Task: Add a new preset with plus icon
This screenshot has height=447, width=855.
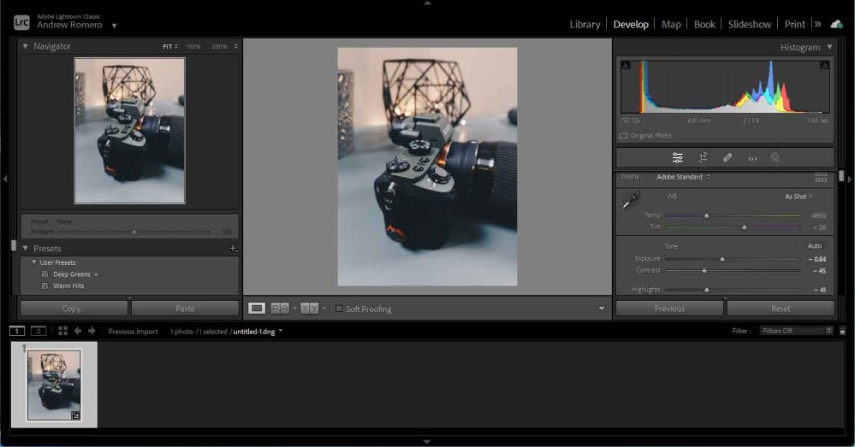Action: click(233, 249)
